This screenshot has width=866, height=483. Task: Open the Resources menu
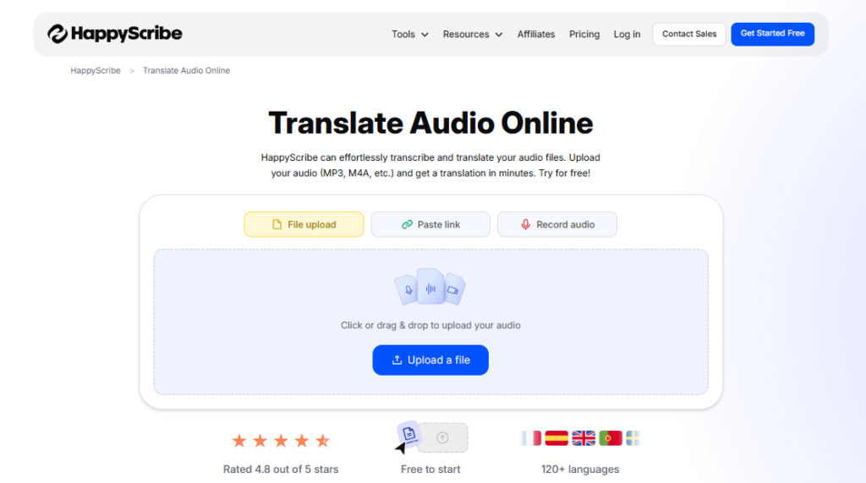tap(473, 35)
